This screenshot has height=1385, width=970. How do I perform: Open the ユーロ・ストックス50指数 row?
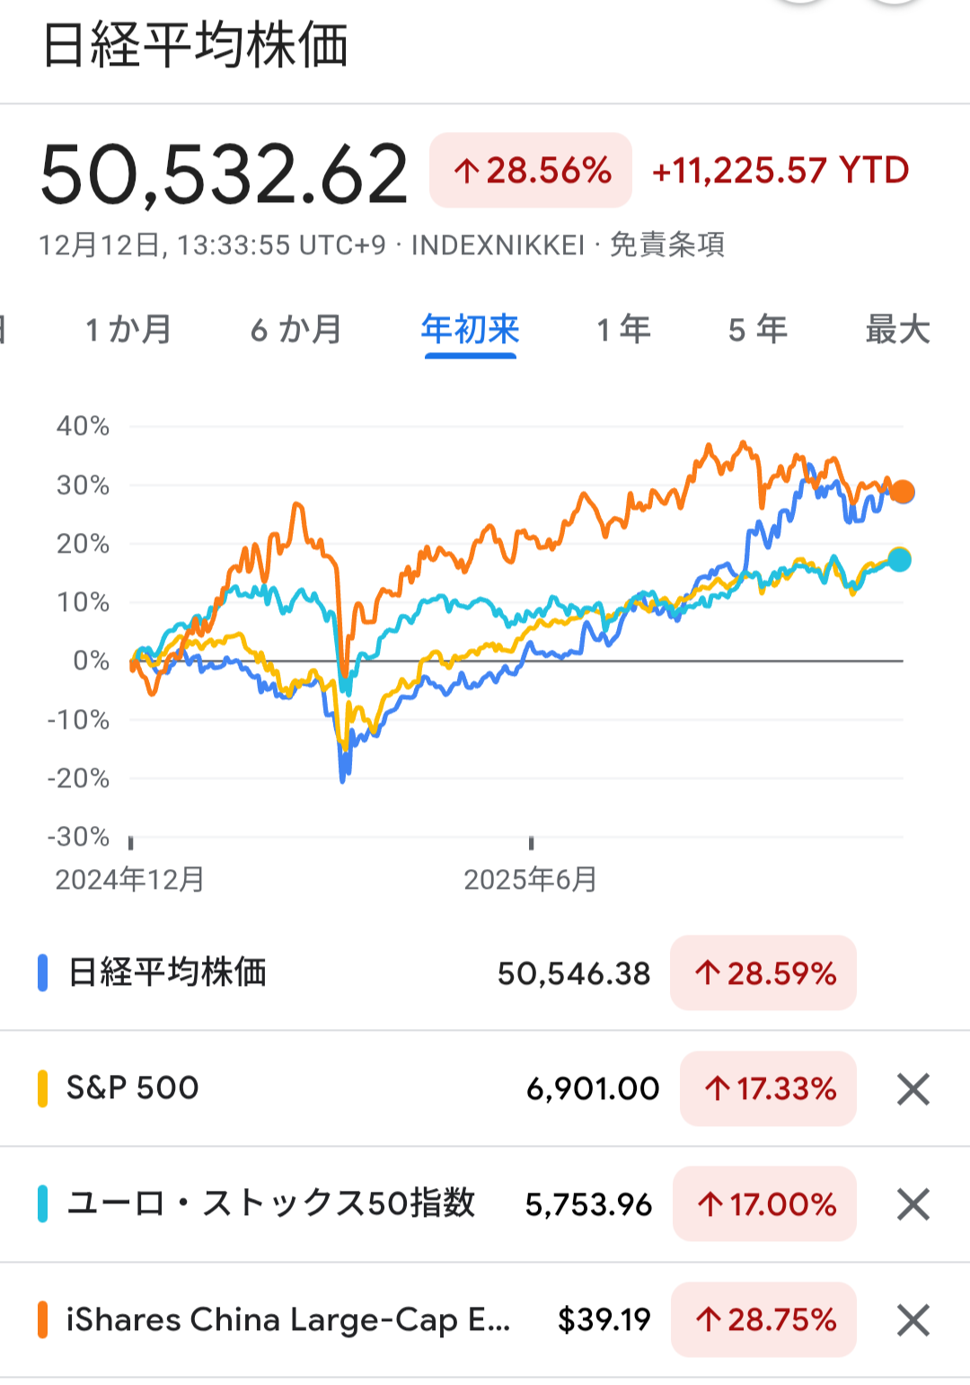(x=269, y=1203)
